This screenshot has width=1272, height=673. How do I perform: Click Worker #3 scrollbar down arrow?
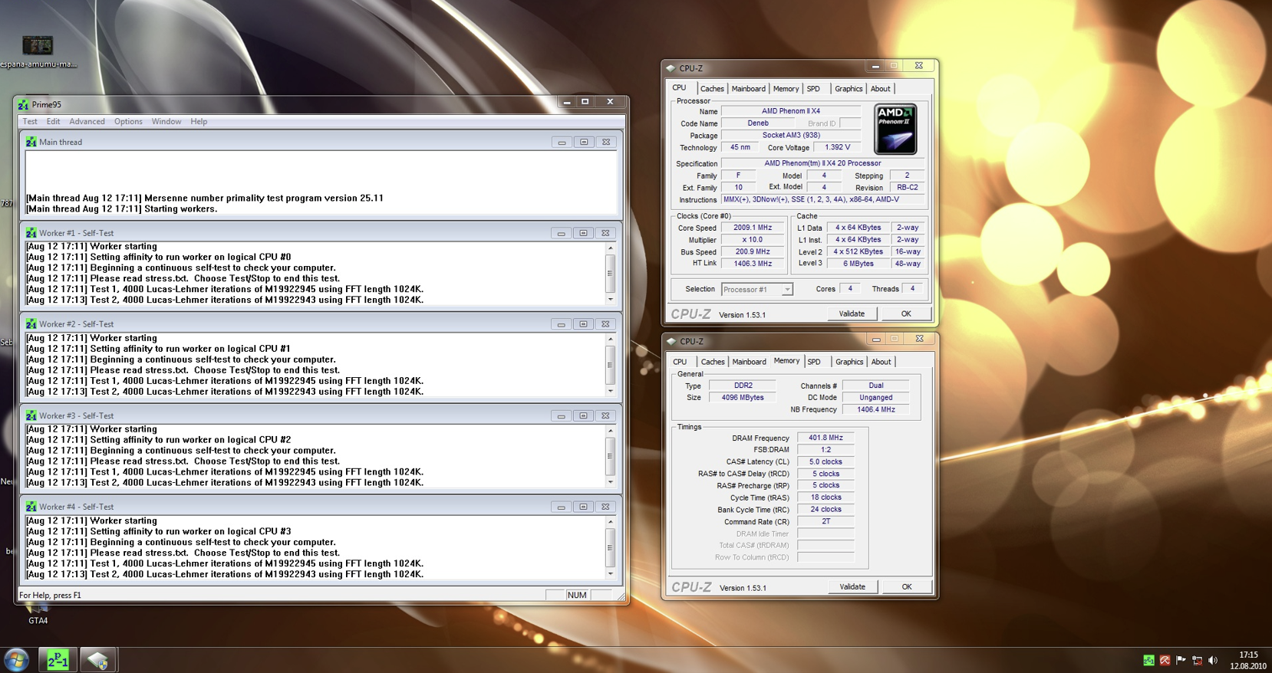point(611,482)
